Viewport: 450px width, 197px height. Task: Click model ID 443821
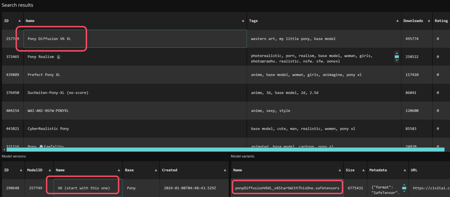[x=12, y=129]
